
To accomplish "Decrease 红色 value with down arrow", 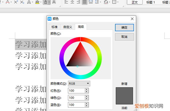I will [86, 92].
